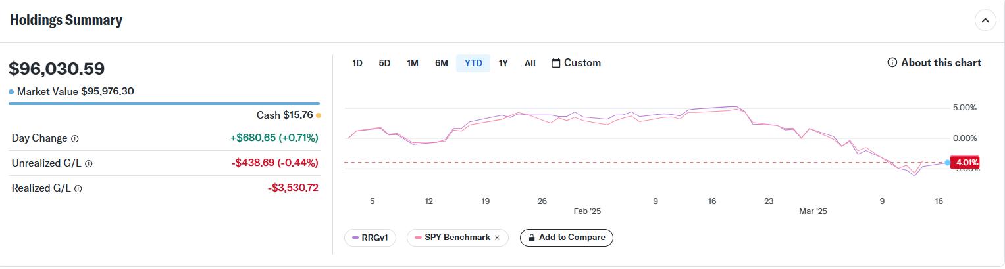Collapse the Holdings Summary panel
1005x269 pixels.
(985, 20)
